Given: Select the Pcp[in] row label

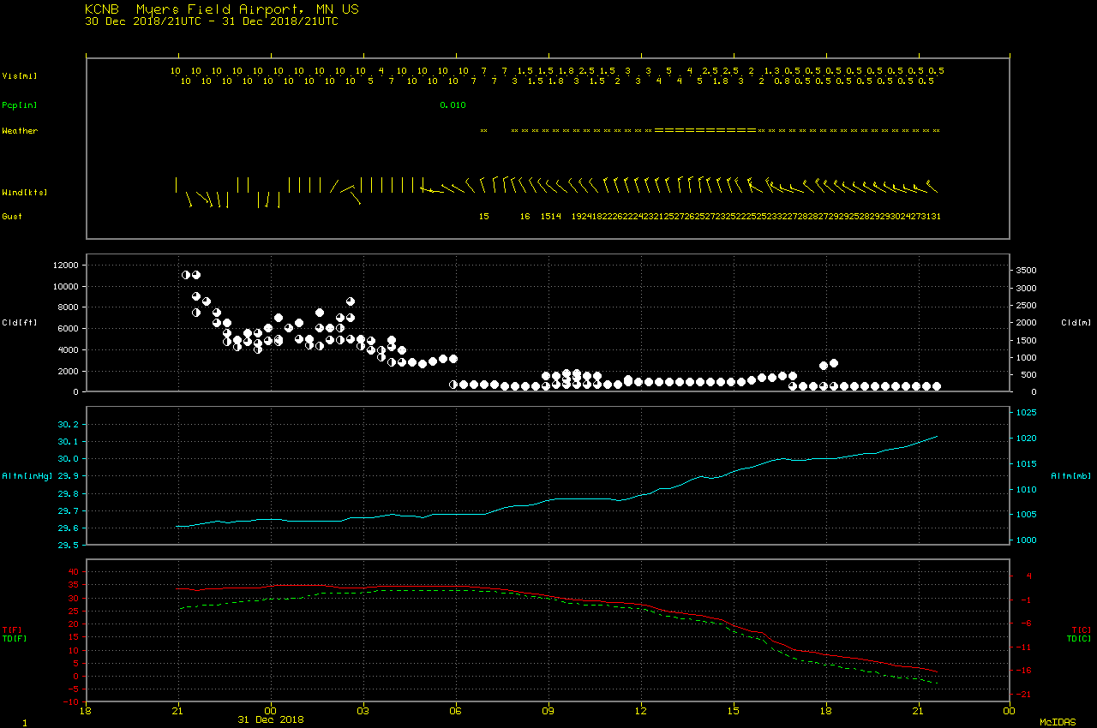Looking at the screenshot, I should coord(19,104).
